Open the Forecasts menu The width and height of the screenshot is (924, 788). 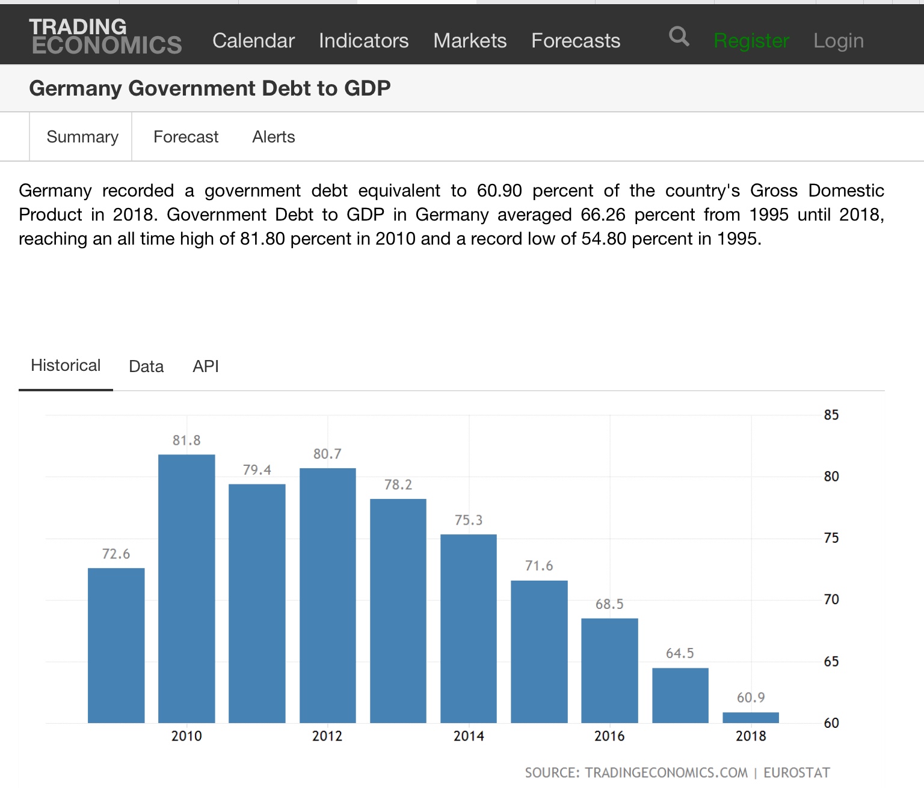576,41
